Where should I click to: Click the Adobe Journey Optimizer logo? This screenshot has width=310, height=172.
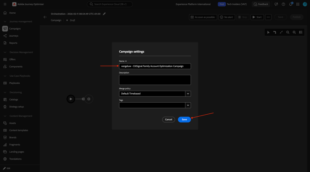click(x=14, y=4)
